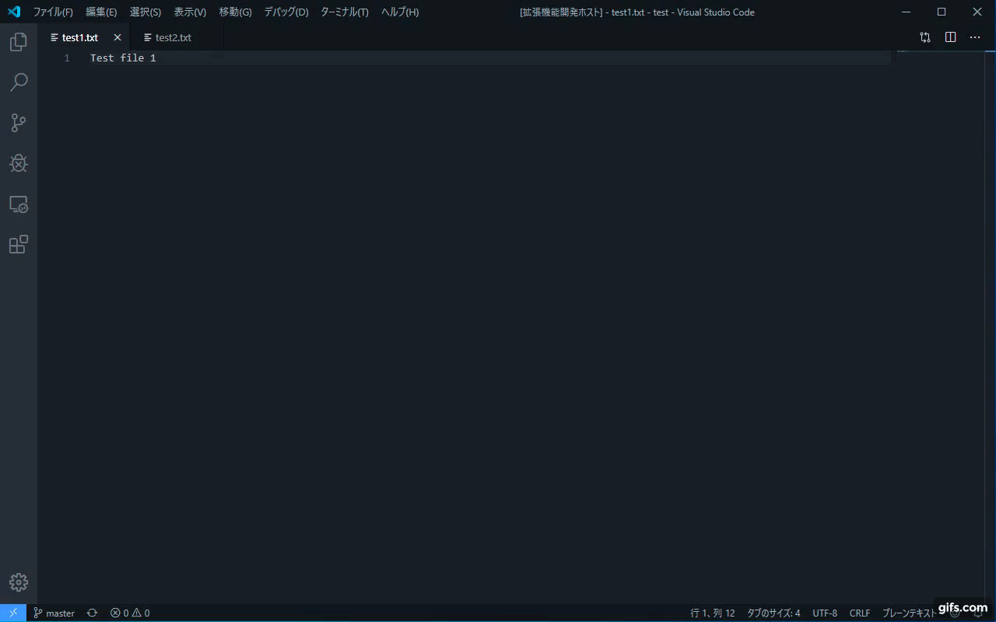Open the 表示(V) menu
Image resolution: width=996 pixels, height=622 pixels.
click(190, 12)
